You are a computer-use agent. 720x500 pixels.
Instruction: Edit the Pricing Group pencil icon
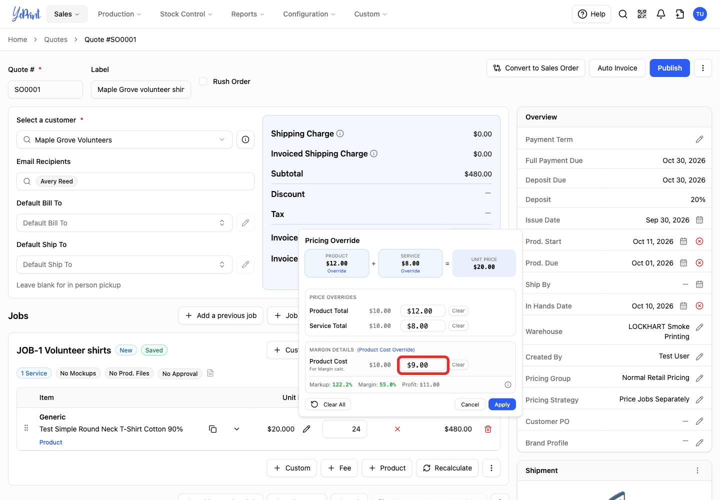point(699,378)
